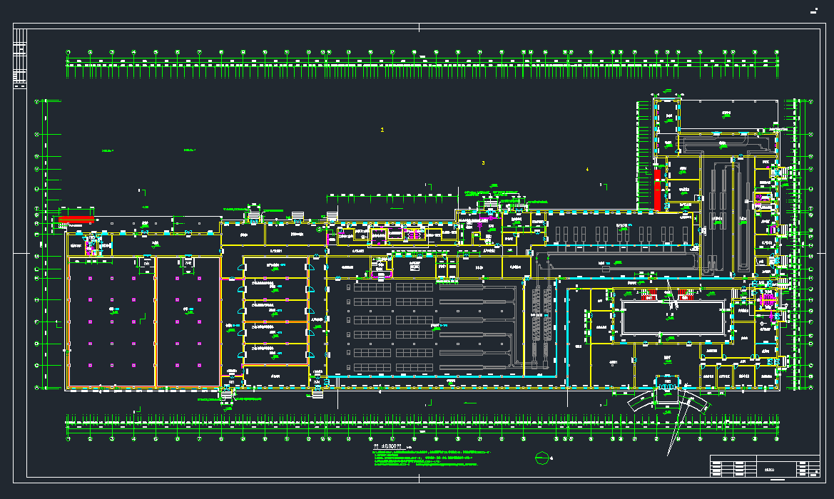This screenshot has width=834, height=499.
Task: Select the curved entrance canopy at bottom
Action: (x=668, y=399)
